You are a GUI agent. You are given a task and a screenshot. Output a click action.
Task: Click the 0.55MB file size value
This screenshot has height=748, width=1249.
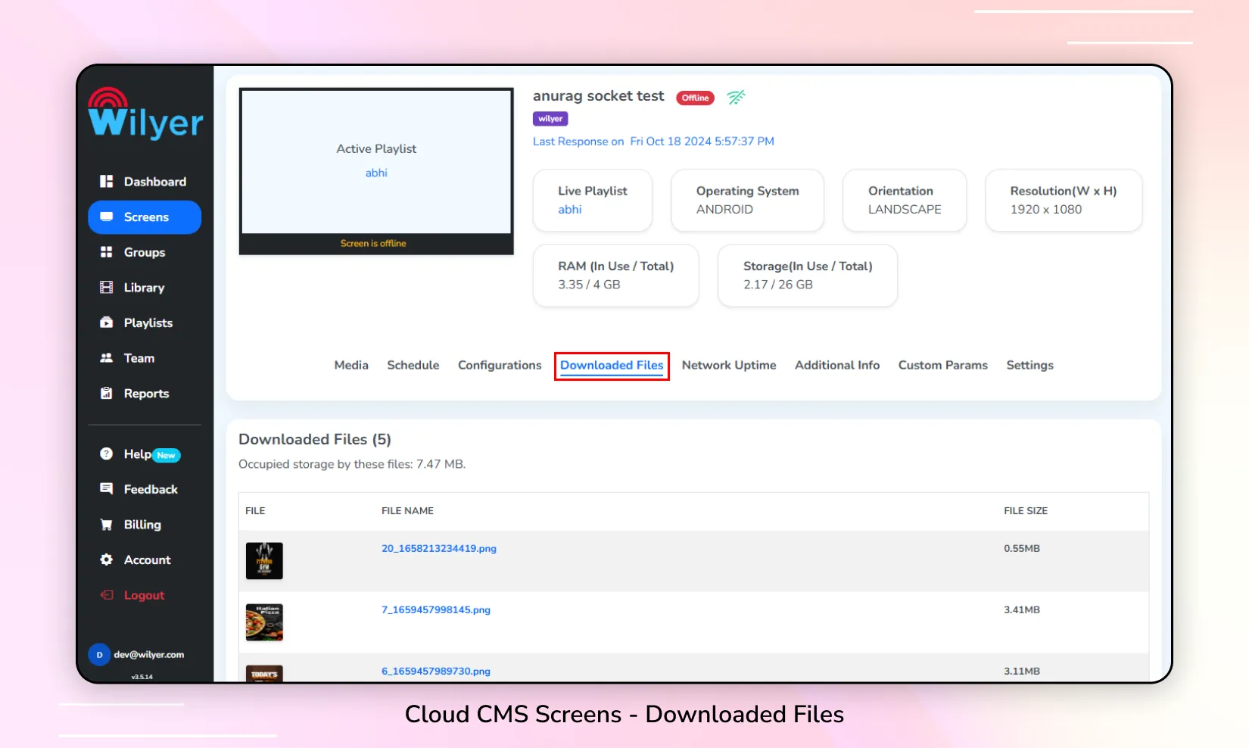tap(1022, 549)
